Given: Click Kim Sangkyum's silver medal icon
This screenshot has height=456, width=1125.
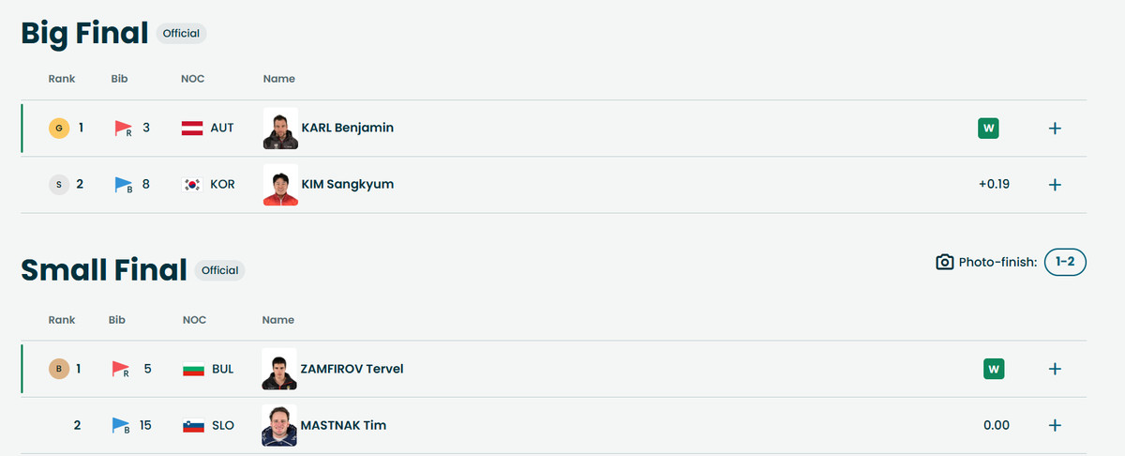Looking at the screenshot, I should pyautogui.click(x=59, y=185).
